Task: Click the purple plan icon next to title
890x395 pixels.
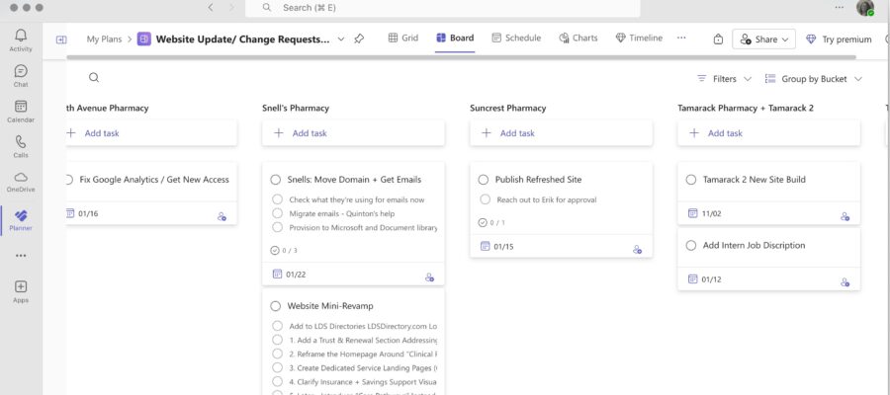Action: [x=144, y=39]
